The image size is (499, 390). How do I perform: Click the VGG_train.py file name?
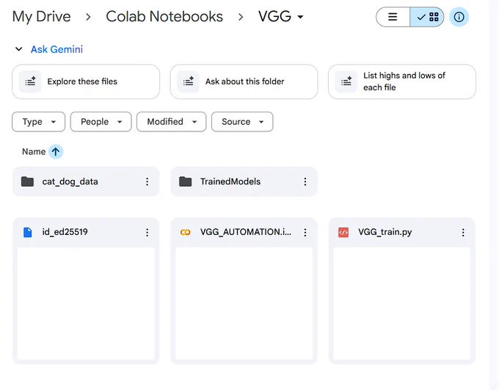coord(385,232)
